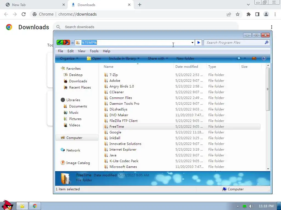Select Music library
281x210 pixels.
tap(71, 112)
